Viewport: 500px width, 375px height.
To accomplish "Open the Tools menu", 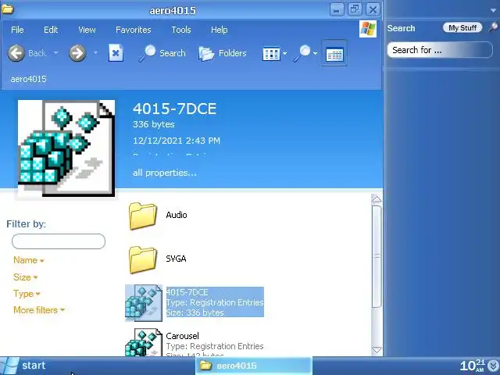I will (x=181, y=30).
